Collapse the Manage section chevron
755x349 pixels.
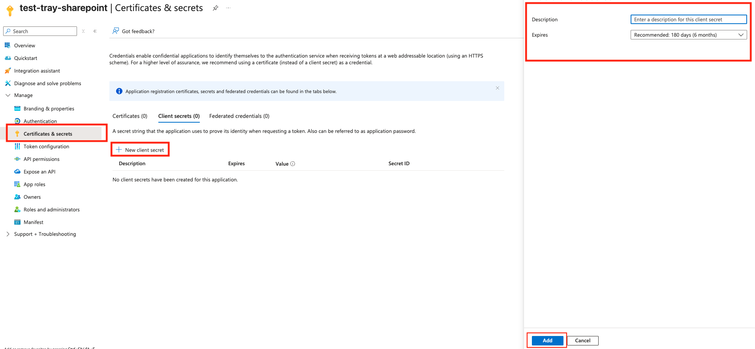[8, 95]
